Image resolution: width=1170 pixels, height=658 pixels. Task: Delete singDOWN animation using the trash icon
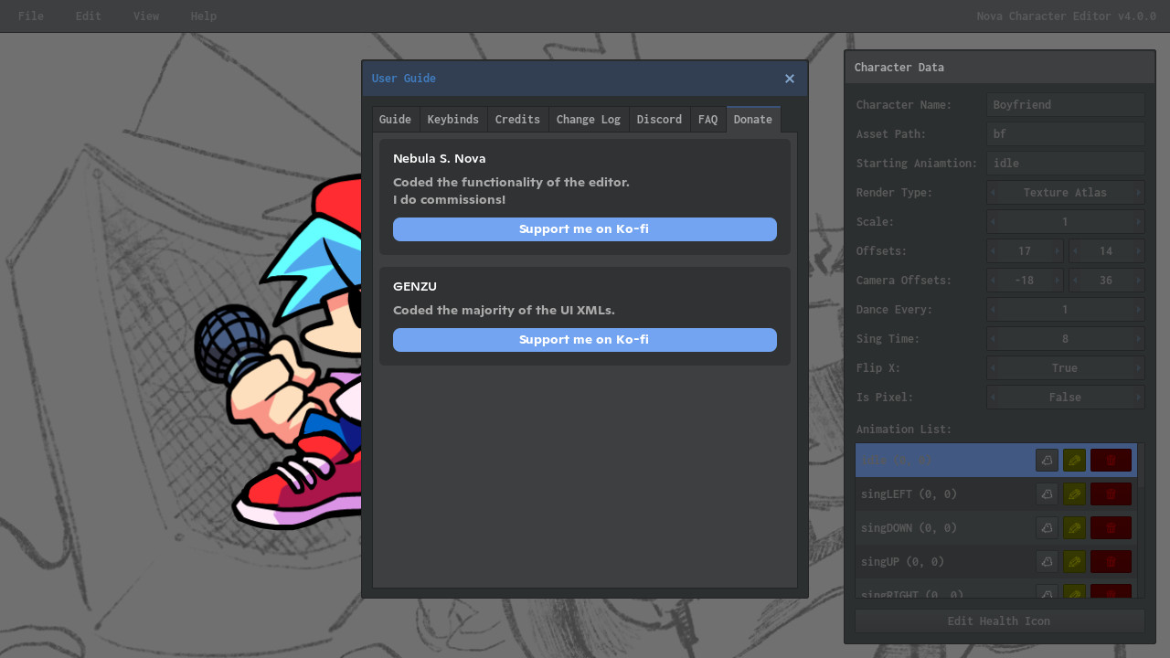point(1111,528)
